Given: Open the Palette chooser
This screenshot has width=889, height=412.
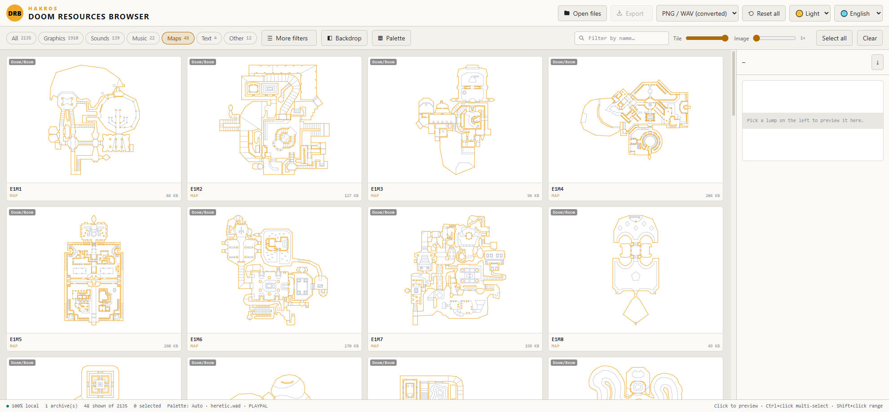Looking at the screenshot, I should pos(391,38).
